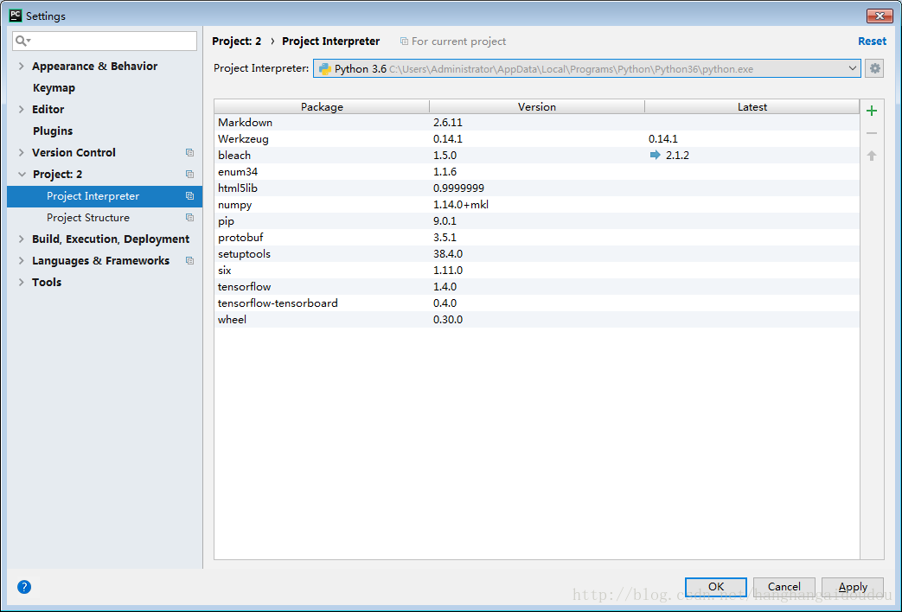Screen dimensions: 902x612
Task: Click the Cancel button
Action: click(784, 587)
